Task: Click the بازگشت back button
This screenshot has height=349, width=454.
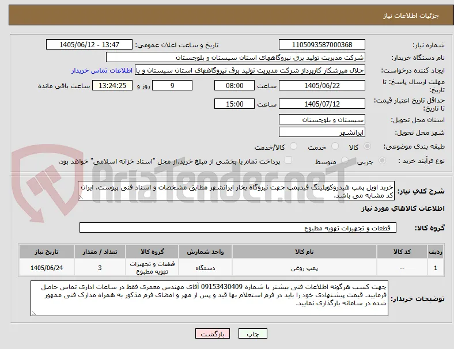Action: click(213, 333)
